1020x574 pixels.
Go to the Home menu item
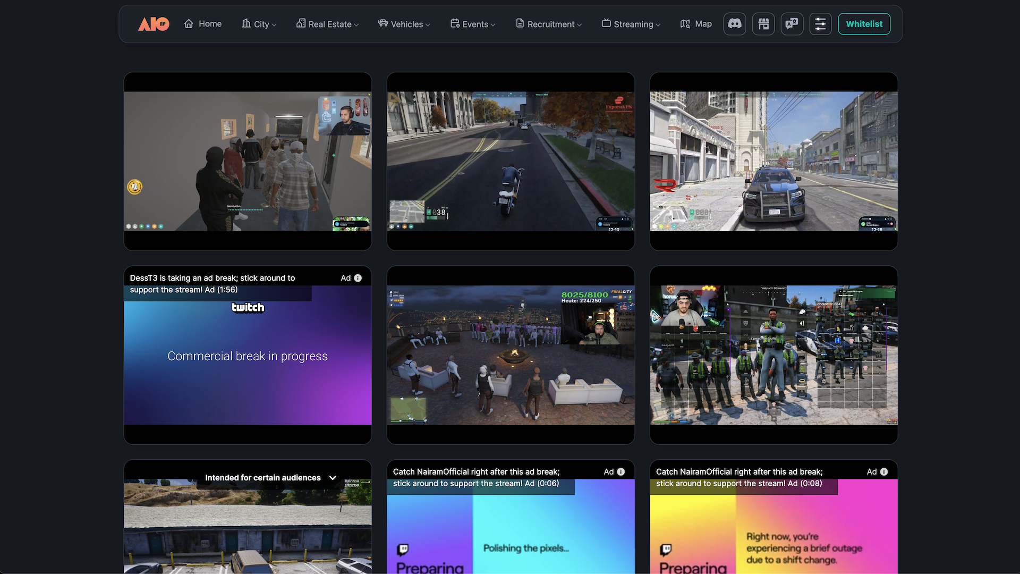point(203,24)
